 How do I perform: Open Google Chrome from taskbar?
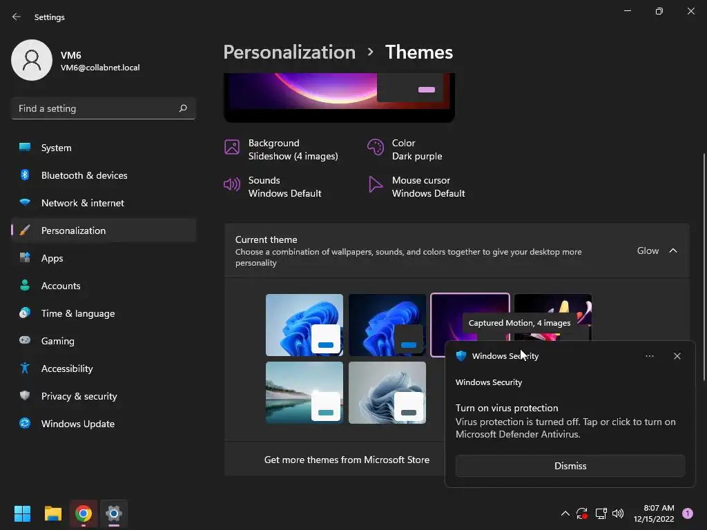click(84, 513)
